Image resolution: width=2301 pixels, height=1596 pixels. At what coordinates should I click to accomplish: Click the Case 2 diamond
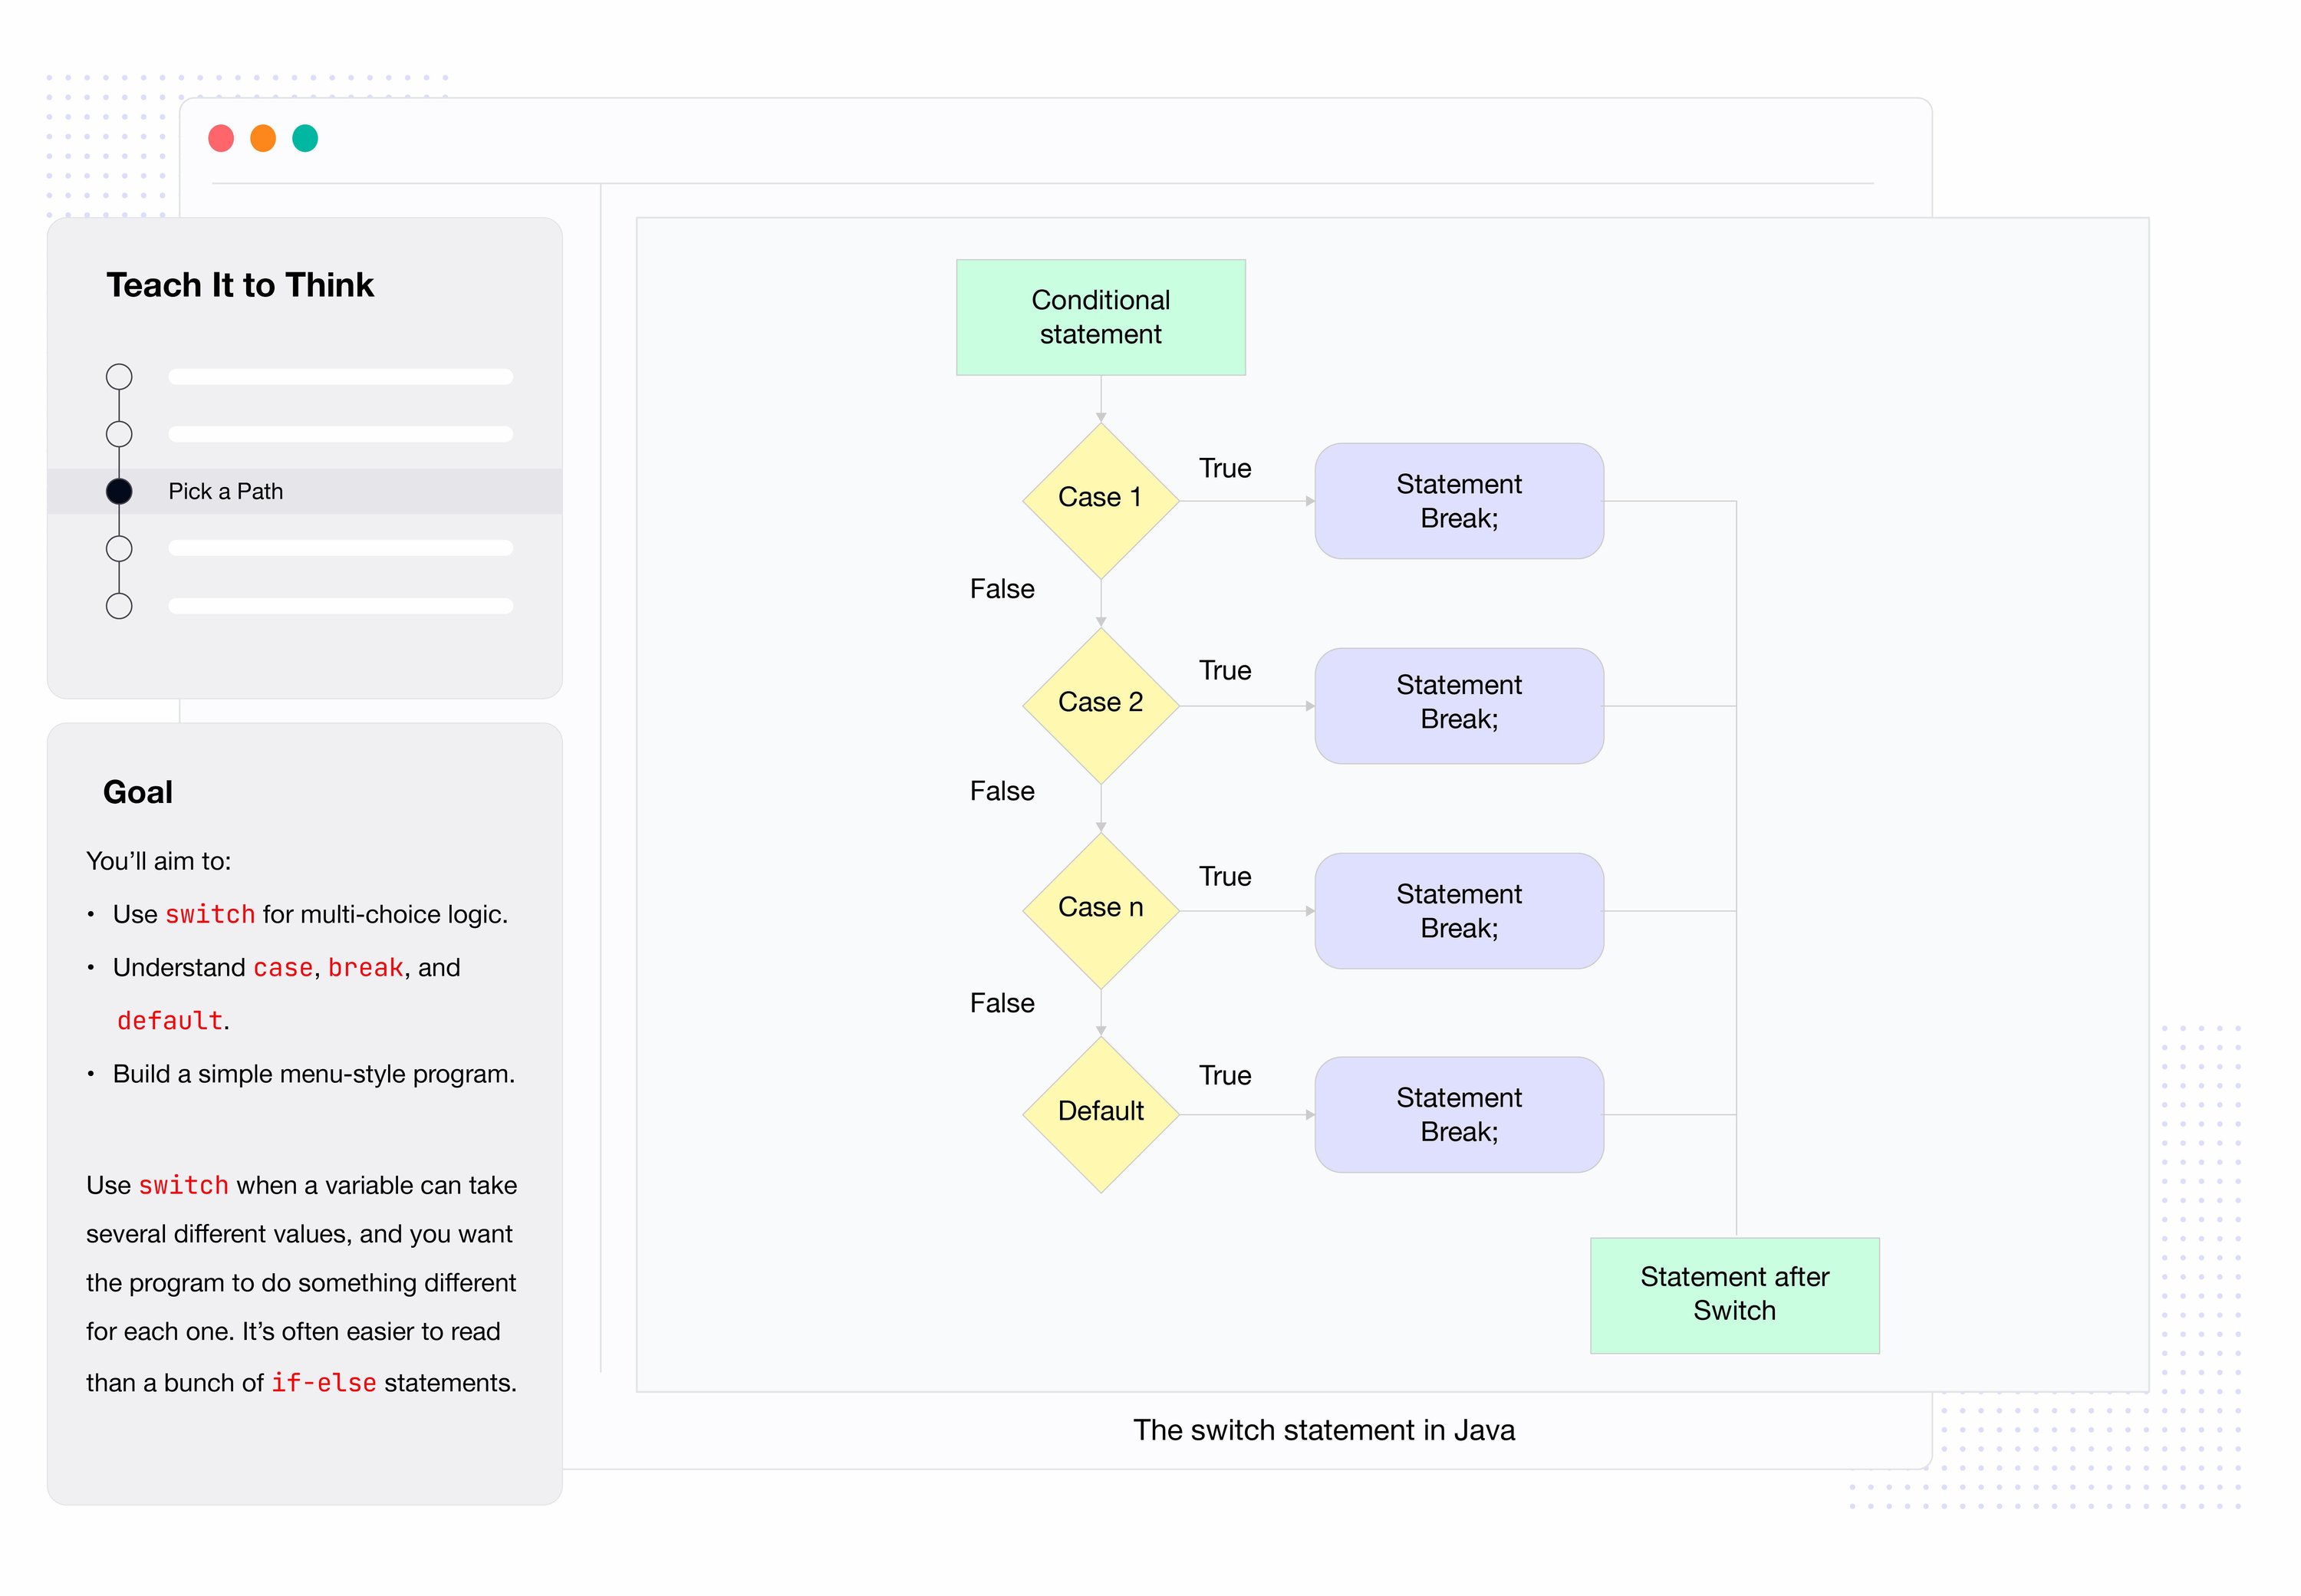1100,705
